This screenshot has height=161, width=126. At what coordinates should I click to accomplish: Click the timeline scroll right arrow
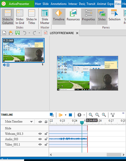[x=123, y=155]
